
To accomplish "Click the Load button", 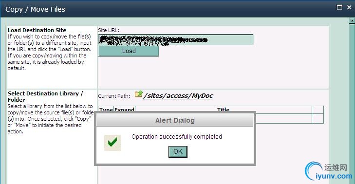I will pyautogui.click(x=129, y=51).
